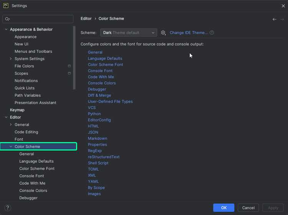Open Code Editing settings page
The height and width of the screenshot is (215, 288).
pos(26,132)
